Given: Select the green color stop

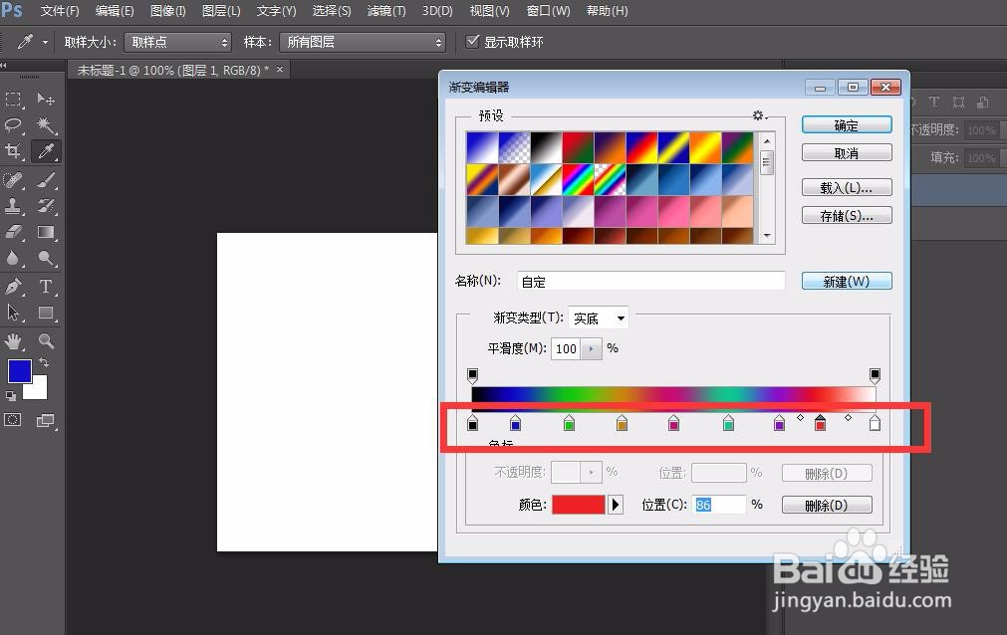Looking at the screenshot, I should click(x=569, y=422).
